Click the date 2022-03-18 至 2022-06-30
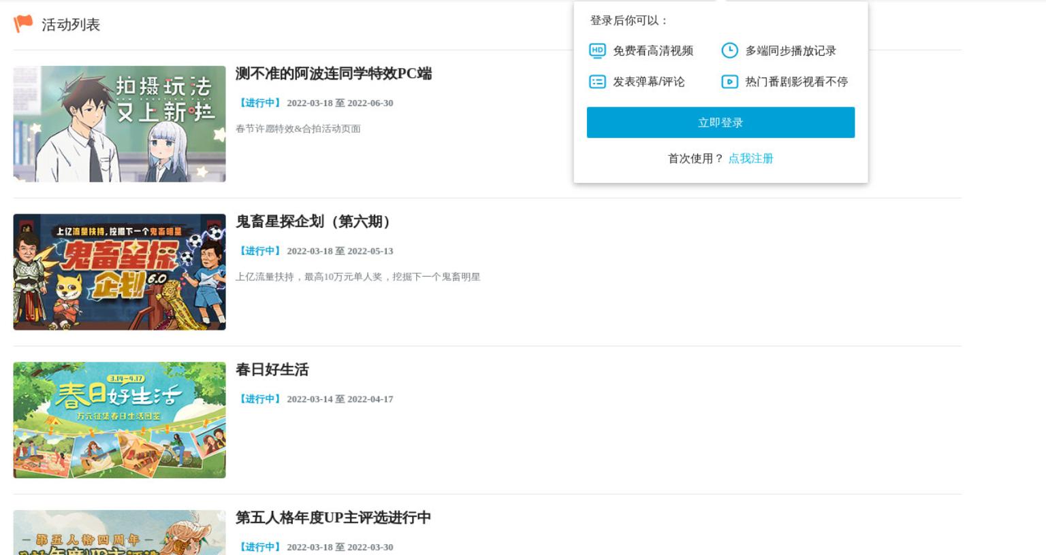This screenshot has height=555, width=1046. tap(340, 103)
